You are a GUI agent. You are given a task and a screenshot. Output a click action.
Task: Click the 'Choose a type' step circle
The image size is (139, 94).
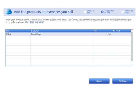(x=85, y=12)
